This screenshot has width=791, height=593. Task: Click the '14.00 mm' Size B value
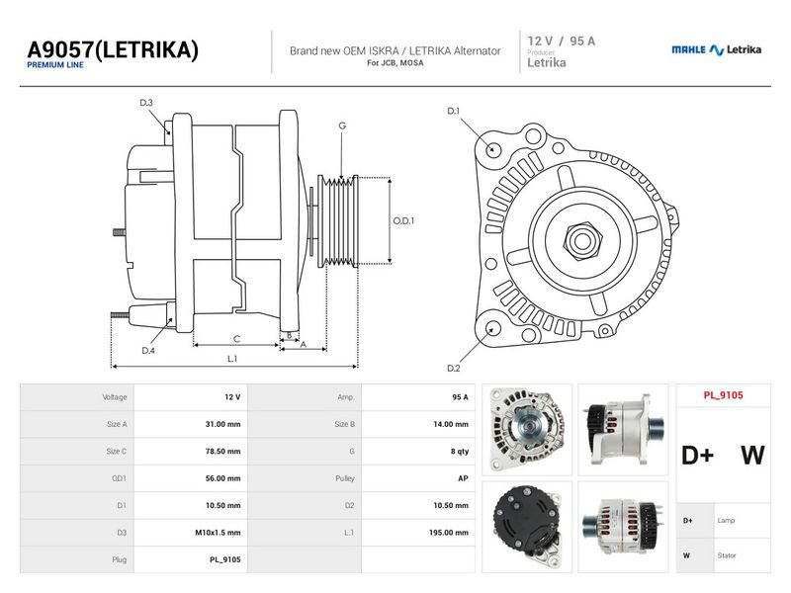point(451,425)
